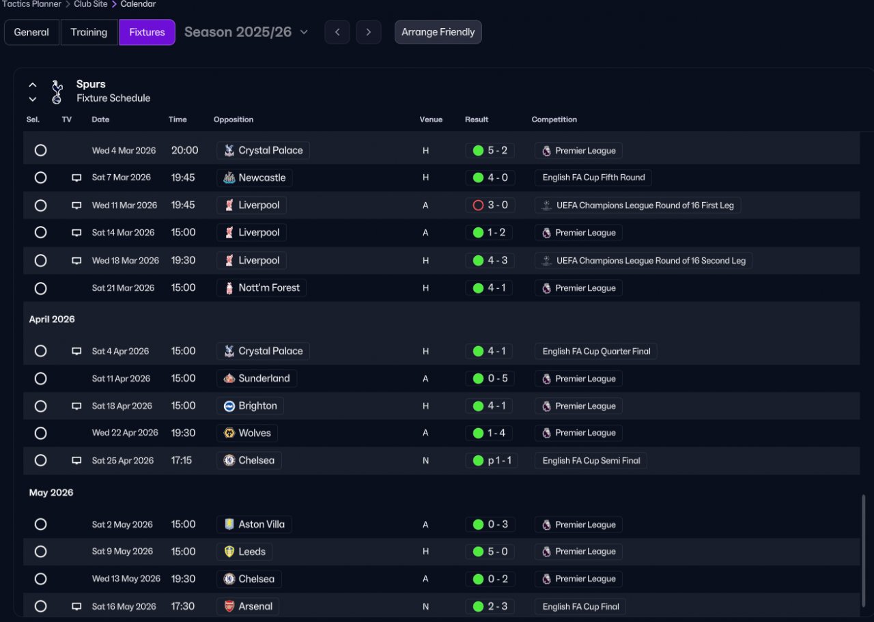Click the Spurs club crest icon
The width and height of the screenshot is (874, 622).
tap(57, 91)
